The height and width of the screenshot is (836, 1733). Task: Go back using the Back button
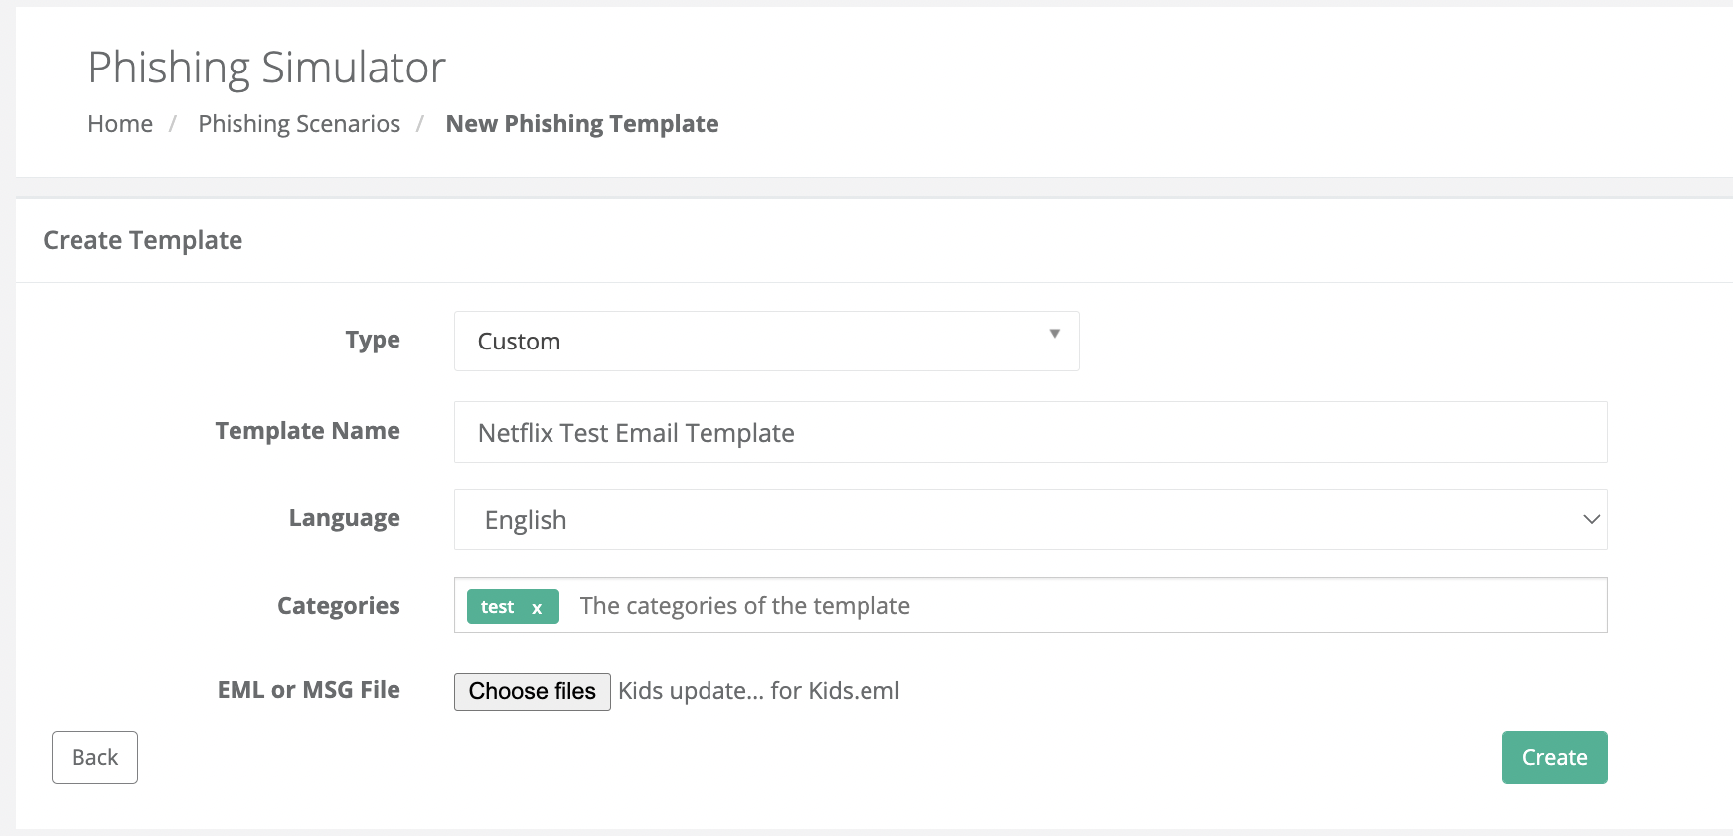point(94,758)
